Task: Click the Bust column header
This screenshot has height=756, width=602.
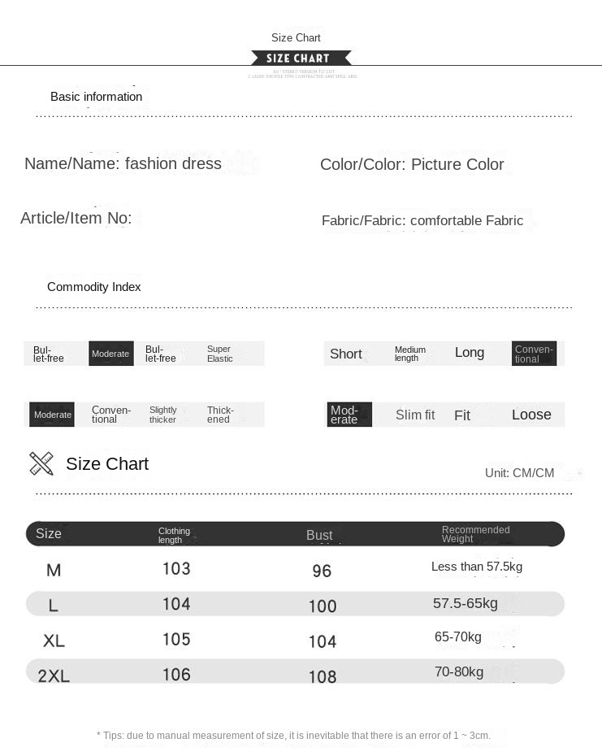Action: coord(319,535)
